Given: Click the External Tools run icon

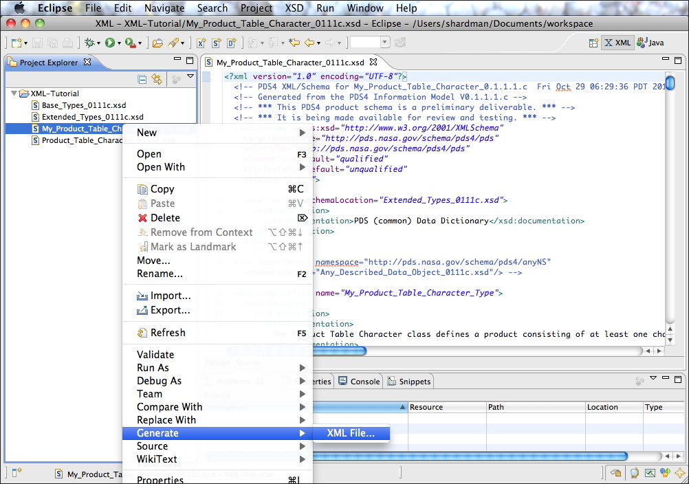Looking at the screenshot, I should coord(130,43).
